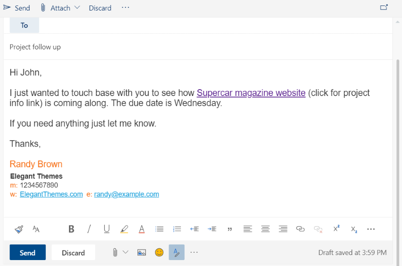This screenshot has width=402, height=266.
Task: Click the bottom paperclip attach icon
Action: coord(115,252)
